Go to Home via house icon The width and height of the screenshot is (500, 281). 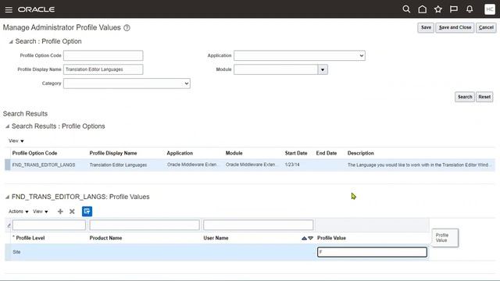click(422, 9)
